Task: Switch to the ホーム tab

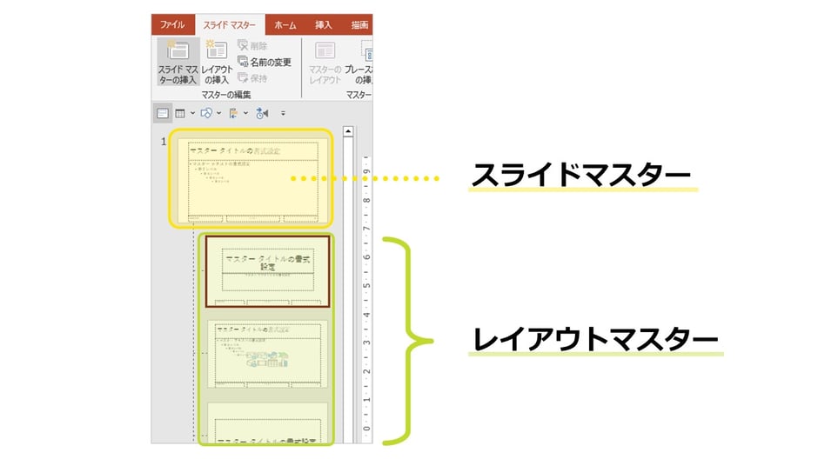Action: pos(285,24)
